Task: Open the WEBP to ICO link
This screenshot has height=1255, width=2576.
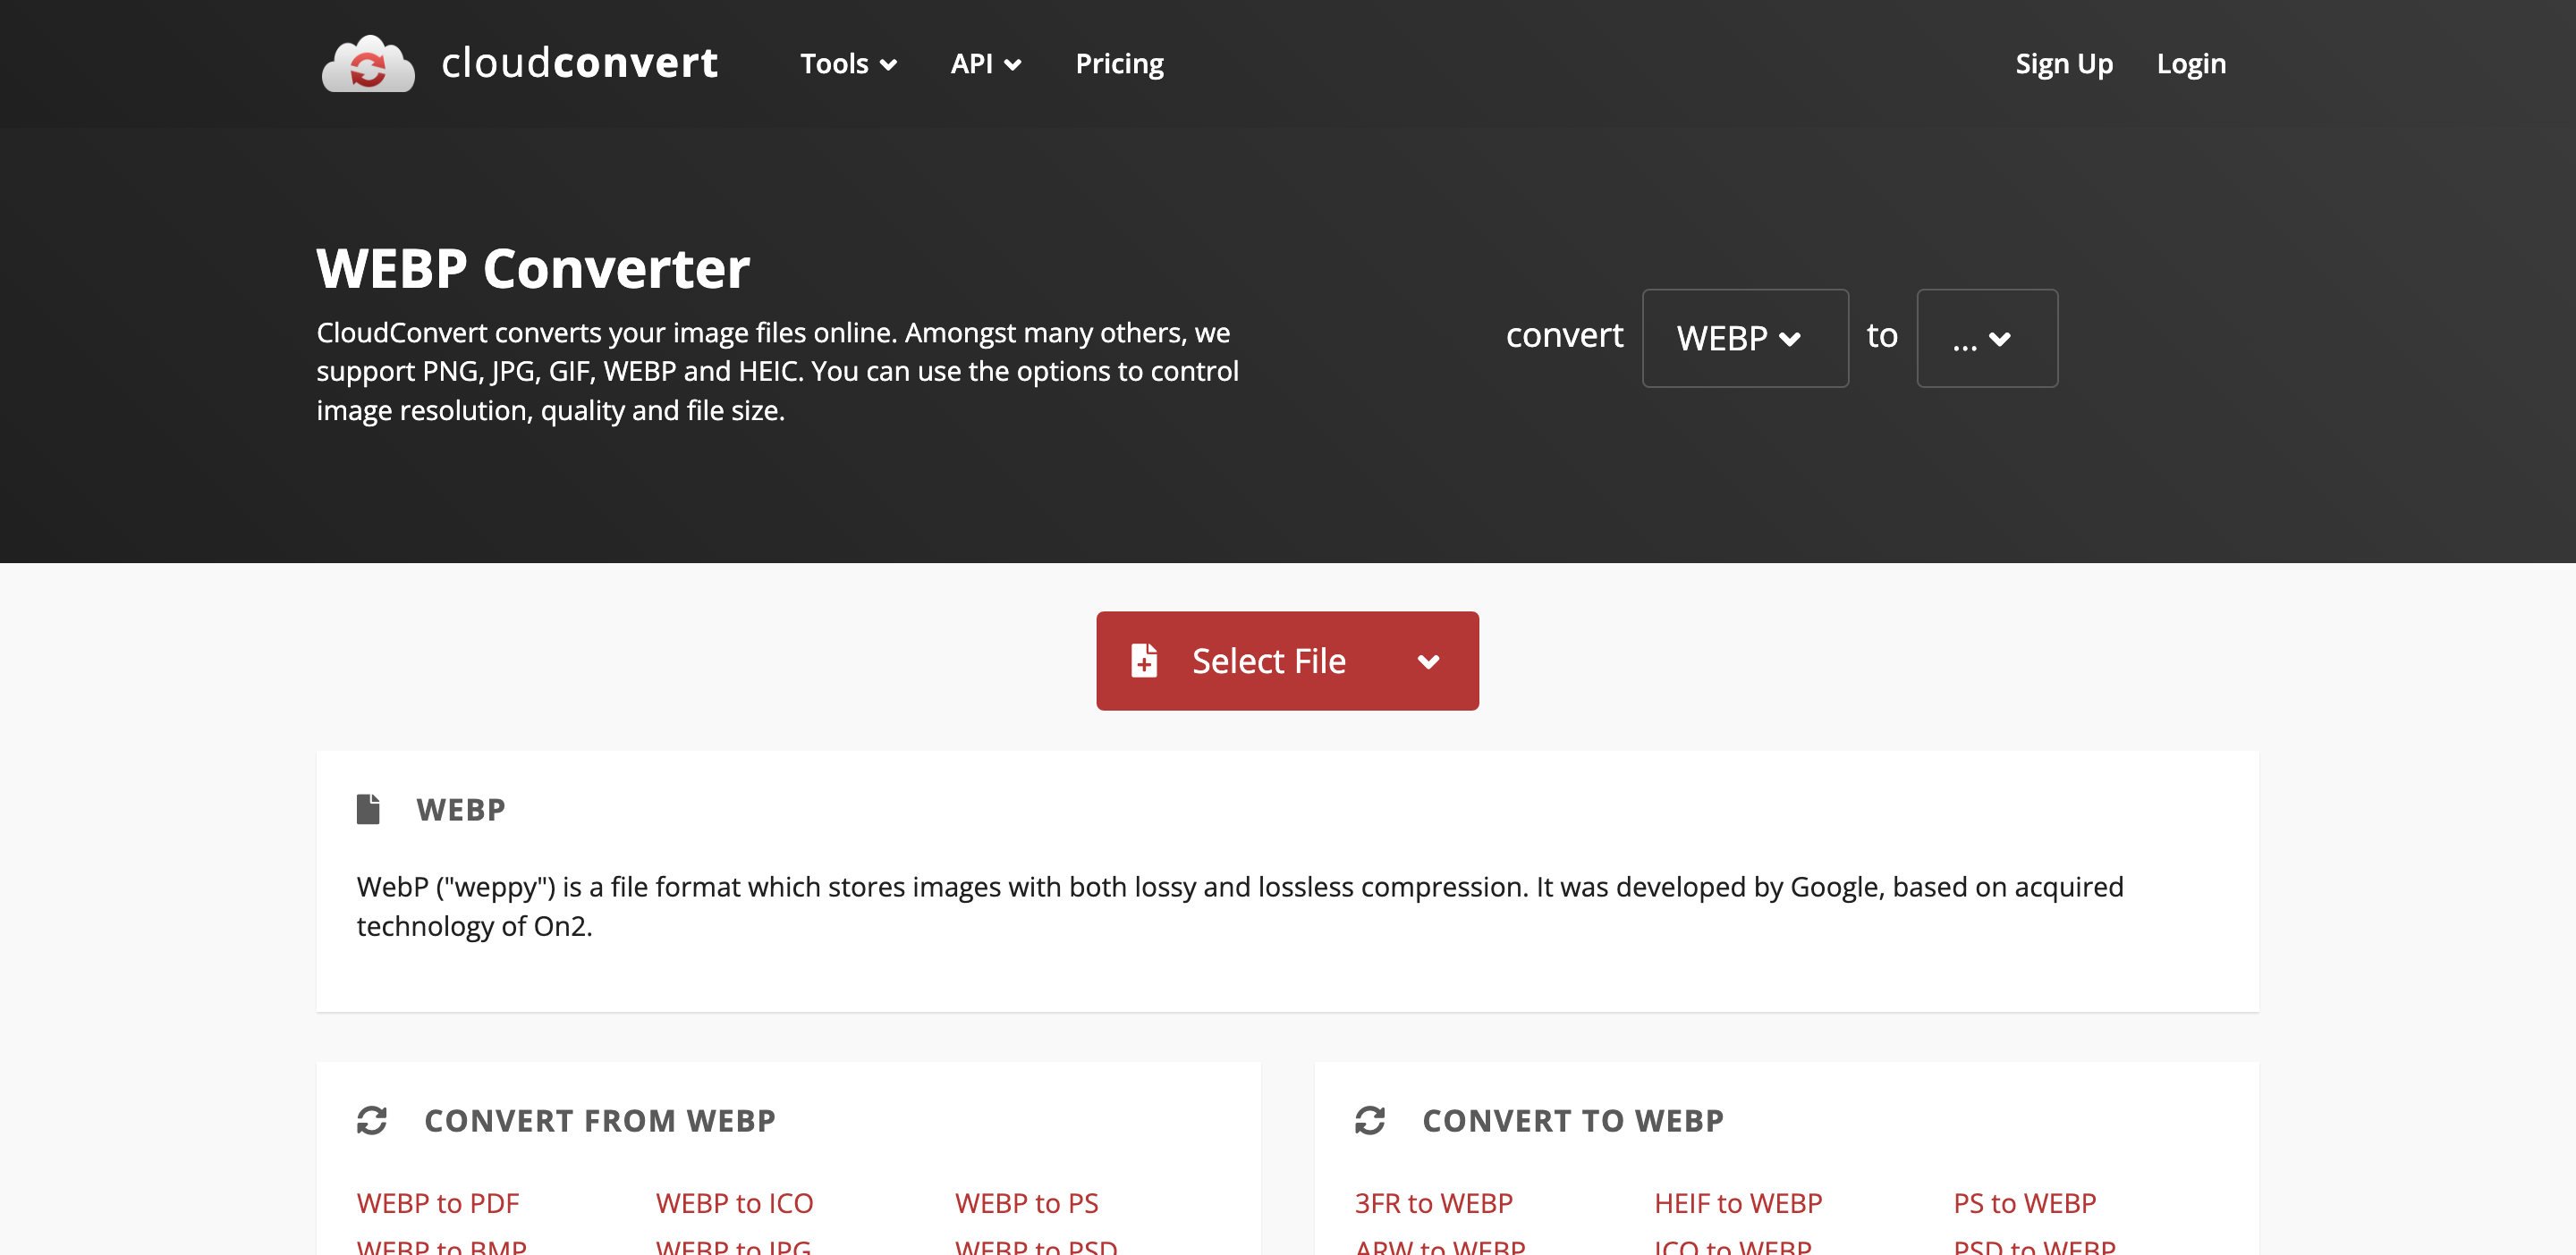Action: [734, 1202]
